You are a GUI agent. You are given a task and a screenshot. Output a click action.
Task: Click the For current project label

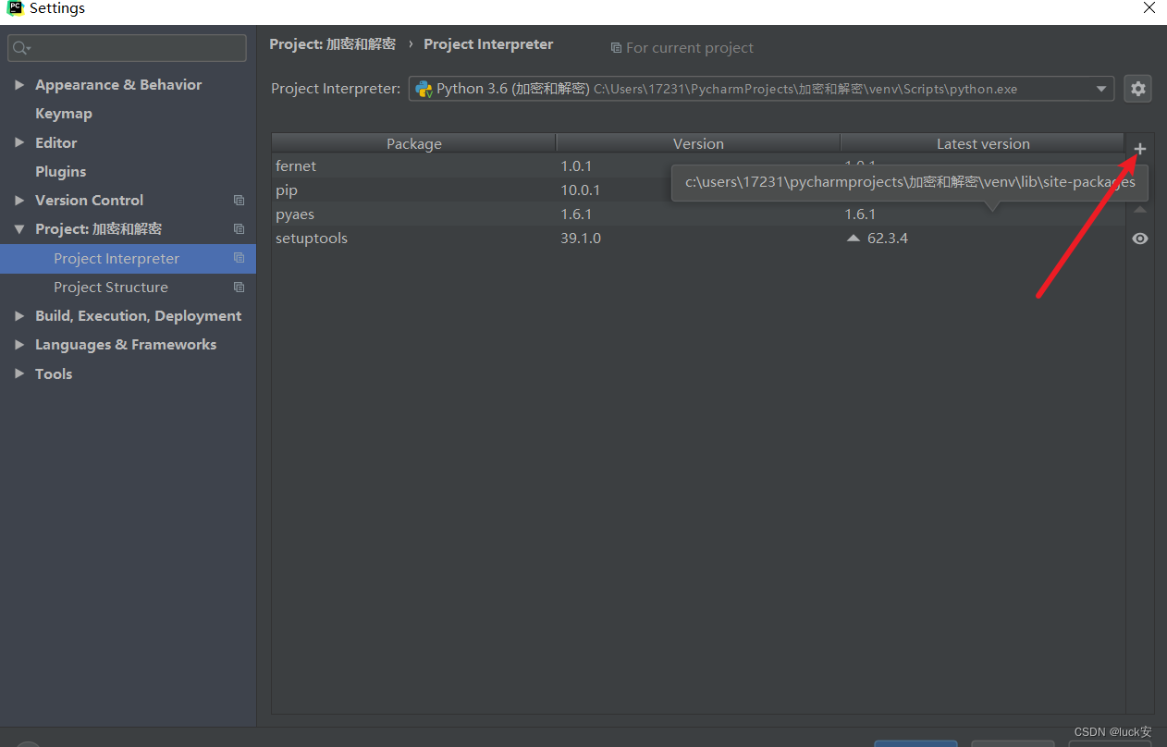click(690, 48)
